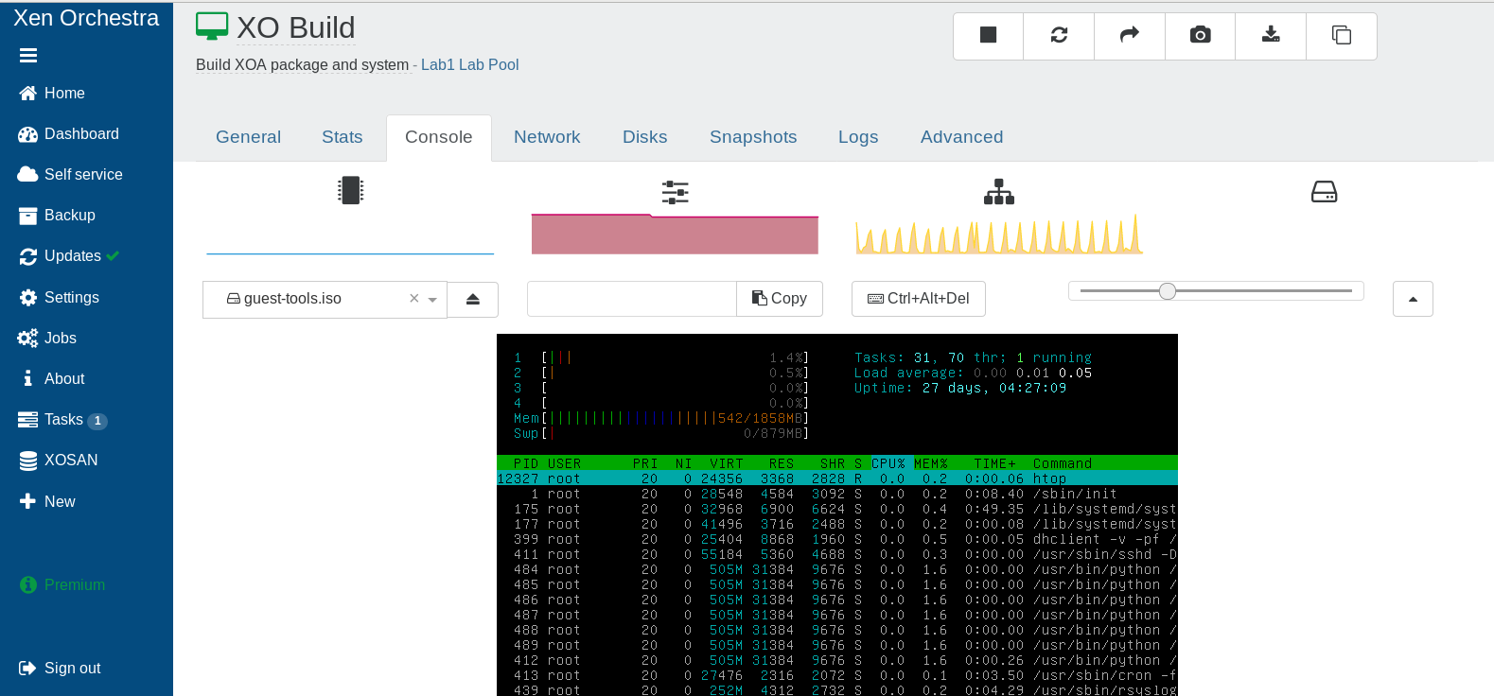Image resolution: width=1494 pixels, height=696 pixels.
Task: Open the Disks tab
Action: tap(645, 137)
